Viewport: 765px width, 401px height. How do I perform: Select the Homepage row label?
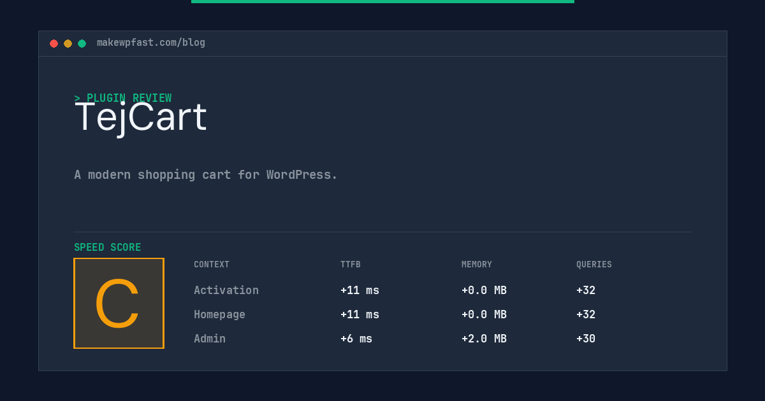[x=219, y=314]
